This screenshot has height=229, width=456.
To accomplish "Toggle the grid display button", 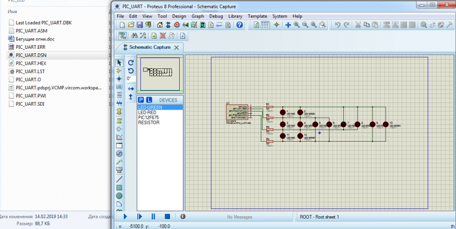I will pos(265,25).
